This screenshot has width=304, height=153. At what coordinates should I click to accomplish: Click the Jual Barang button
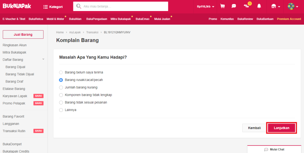23,35
